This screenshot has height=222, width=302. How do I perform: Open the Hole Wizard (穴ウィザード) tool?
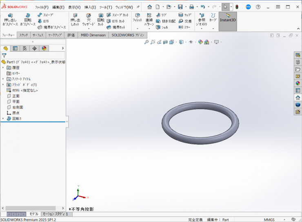pyautogui.click(x=89, y=19)
